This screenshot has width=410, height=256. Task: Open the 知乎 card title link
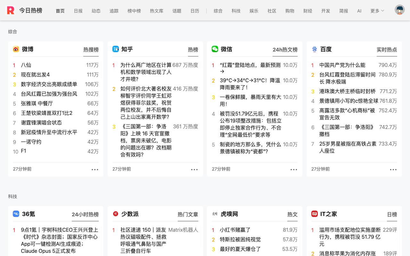(127, 49)
